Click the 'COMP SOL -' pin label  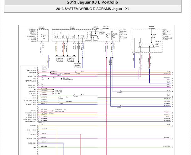coord(32,87)
